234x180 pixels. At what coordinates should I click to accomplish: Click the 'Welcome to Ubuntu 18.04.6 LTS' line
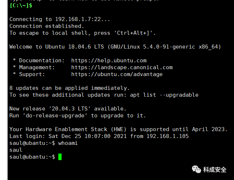115,47
